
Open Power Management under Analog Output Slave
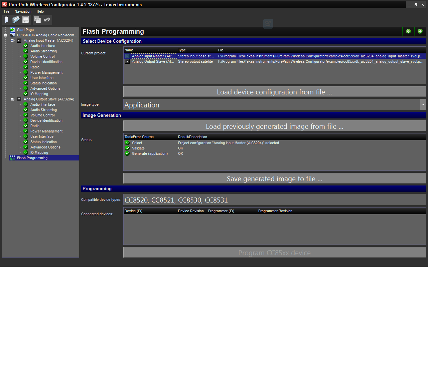(x=46, y=131)
